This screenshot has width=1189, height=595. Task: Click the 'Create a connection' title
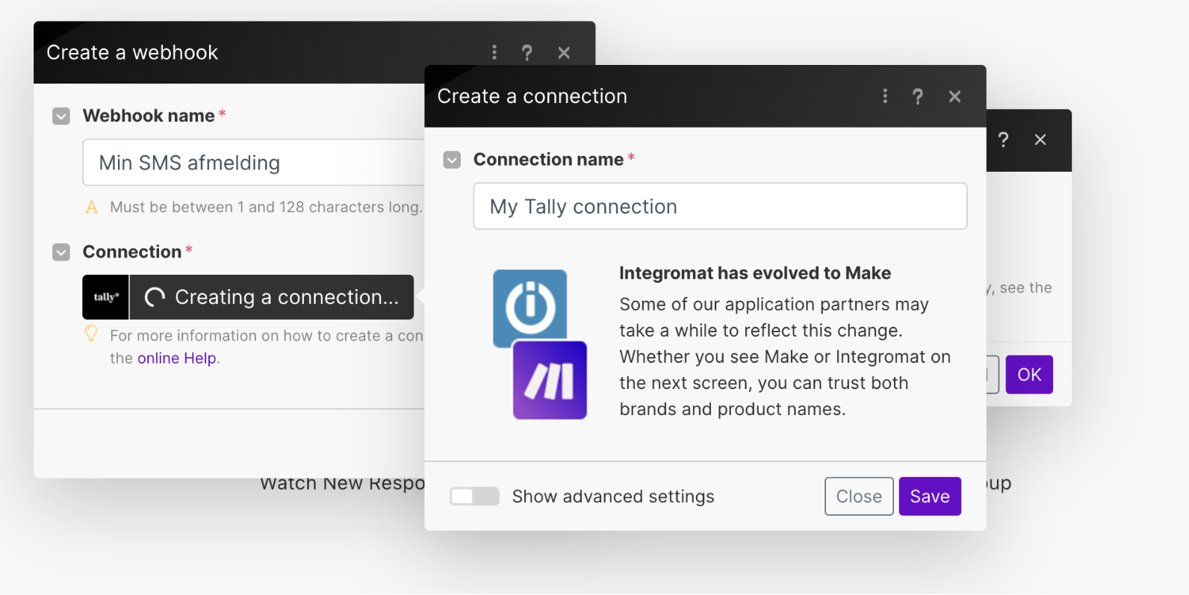(532, 96)
